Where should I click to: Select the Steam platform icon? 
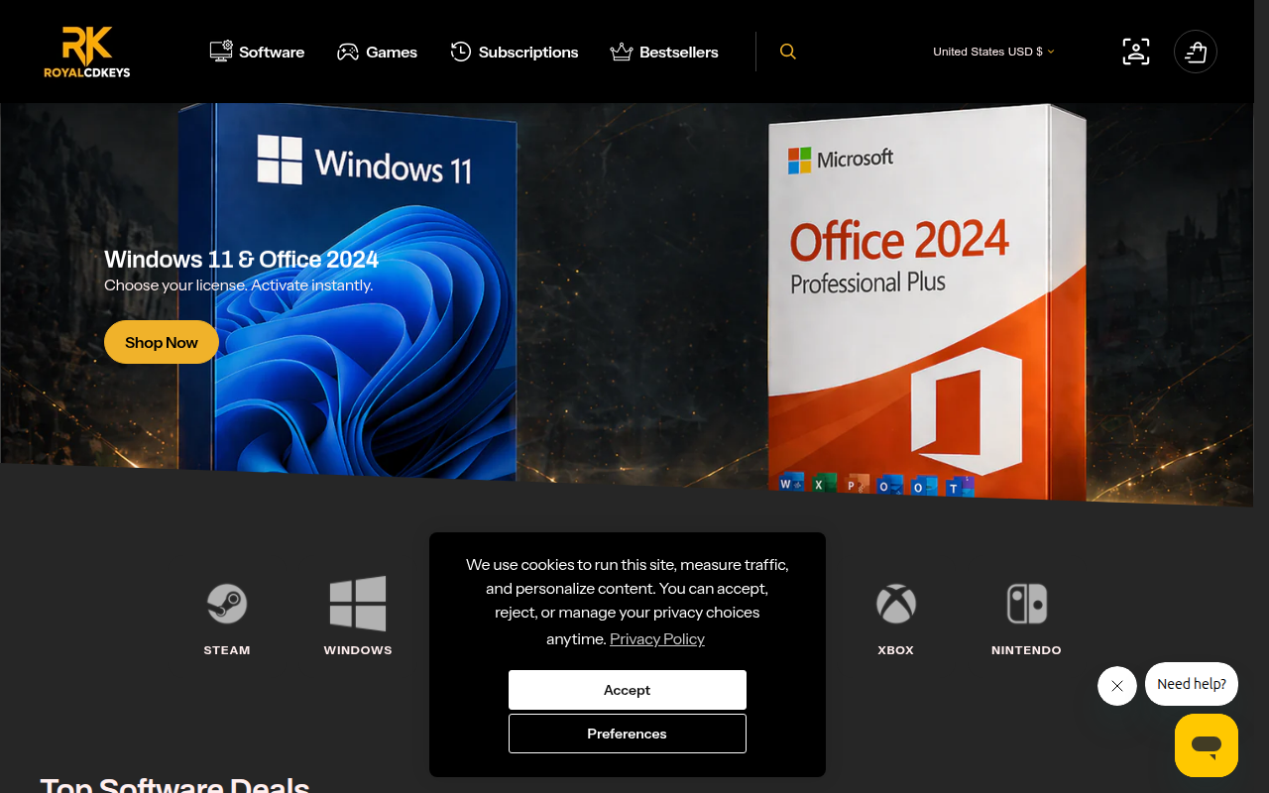tap(227, 603)
